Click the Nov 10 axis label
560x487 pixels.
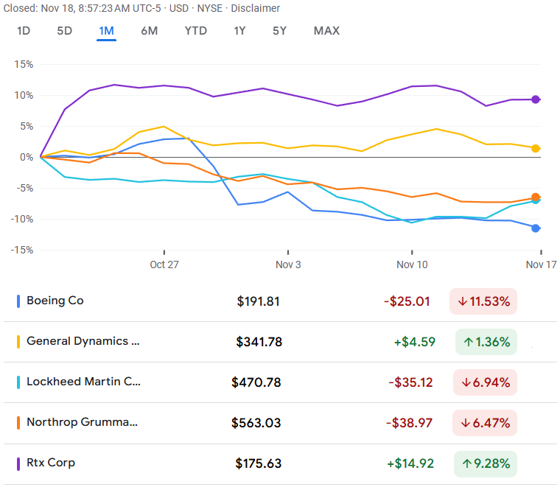pos(412,264)
